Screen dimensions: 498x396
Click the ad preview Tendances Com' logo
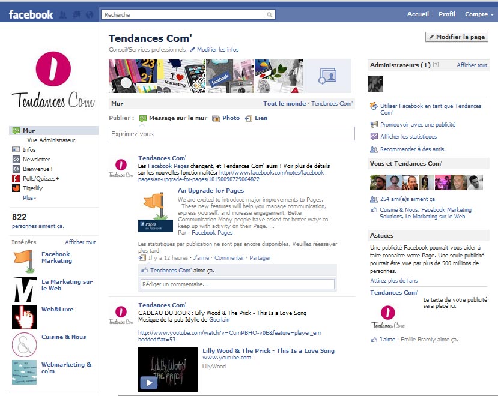tap(388, 317)
